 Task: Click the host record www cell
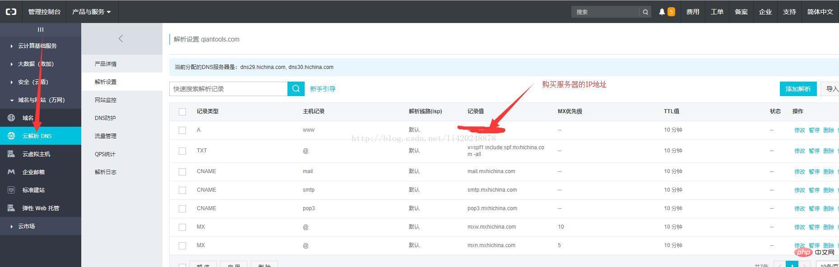(x=309, y=130)
